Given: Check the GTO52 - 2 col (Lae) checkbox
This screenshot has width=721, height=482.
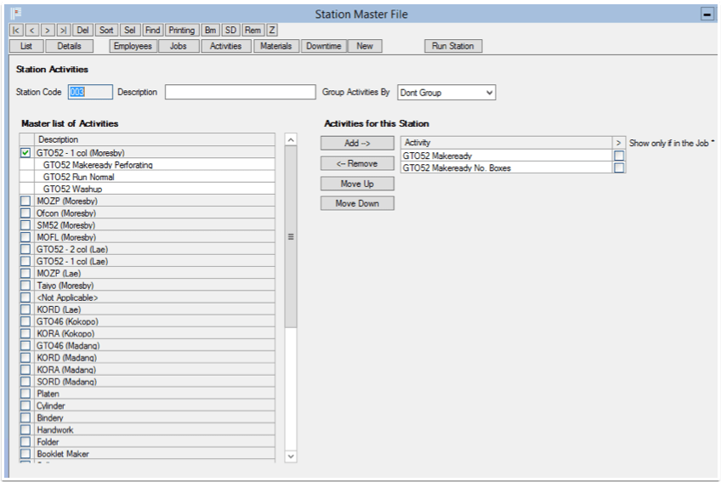Looking at the screenshot, I should (26, 249).
